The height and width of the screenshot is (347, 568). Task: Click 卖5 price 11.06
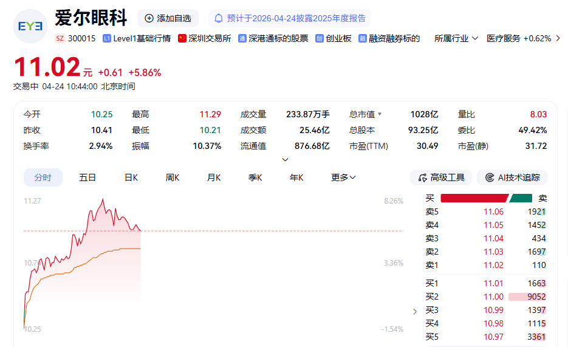pos(493,211)
